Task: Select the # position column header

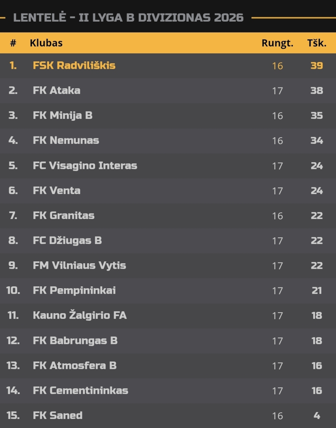Action: [13, 43]
